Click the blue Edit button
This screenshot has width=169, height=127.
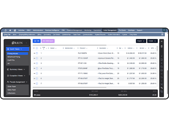tap(37, 41)
